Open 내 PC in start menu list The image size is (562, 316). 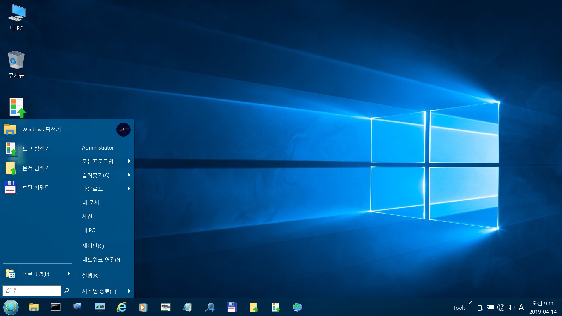pyautogui.click(x=105, y=230)
